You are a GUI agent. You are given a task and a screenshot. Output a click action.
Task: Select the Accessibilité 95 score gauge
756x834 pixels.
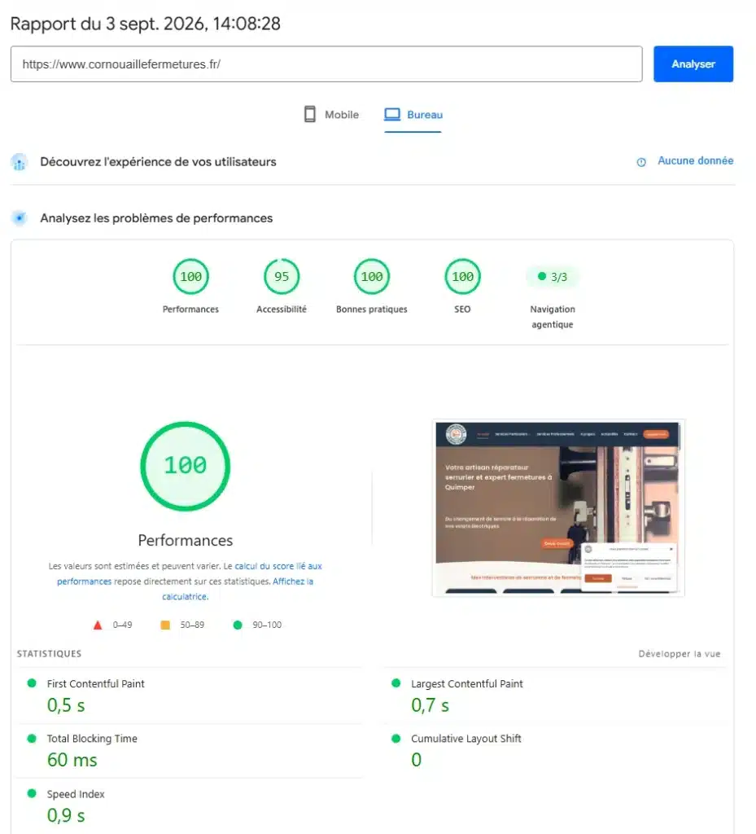click(282, 277)
